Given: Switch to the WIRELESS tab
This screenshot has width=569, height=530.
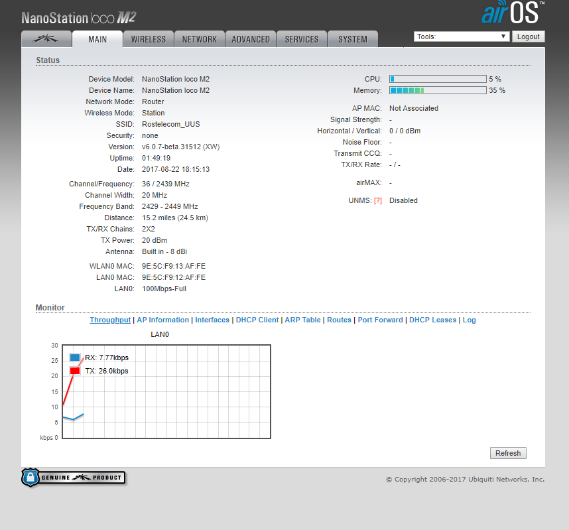Looking at the screenshot, I should click(x=149, y=39).
